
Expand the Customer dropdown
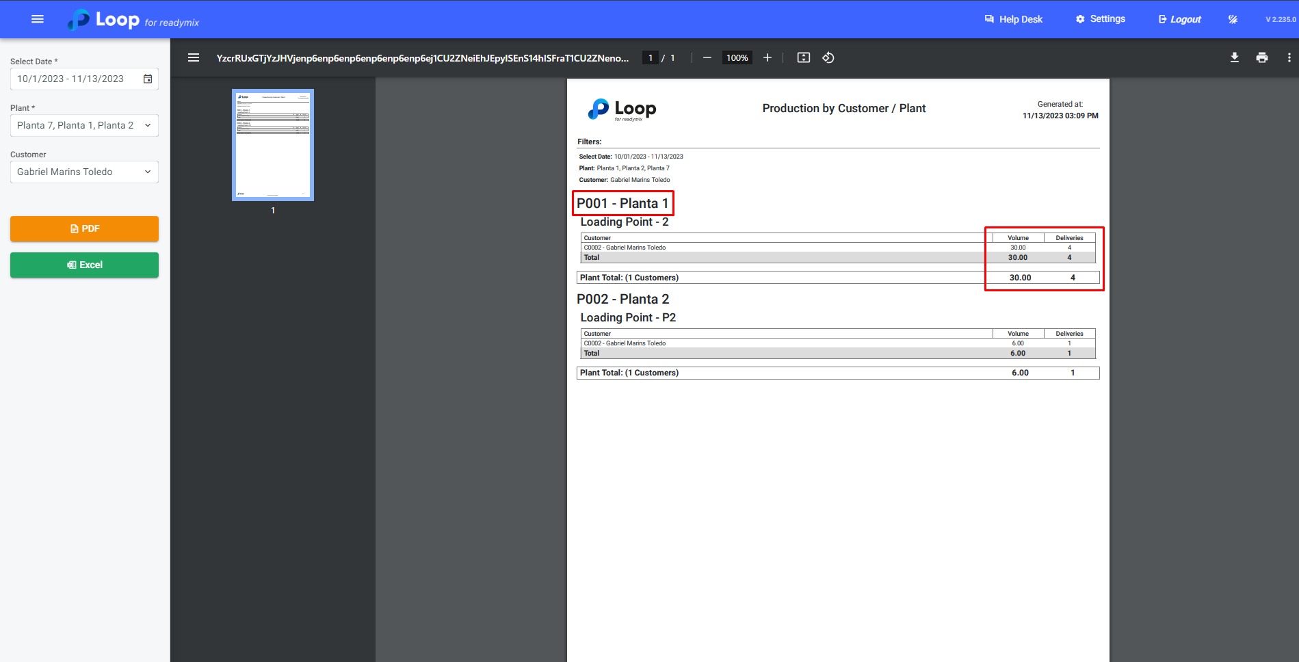[x=148, y=172]
